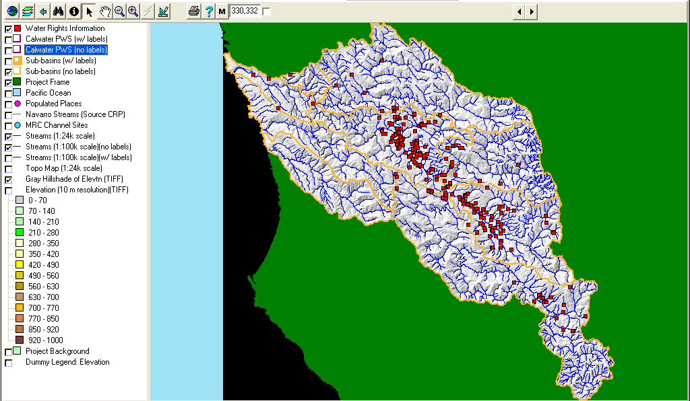690x401 pixels.
Task: Show the Populated Places layer
Action: [x=8, y=104]
